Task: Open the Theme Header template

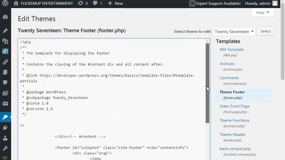Action: coord(232,134)
